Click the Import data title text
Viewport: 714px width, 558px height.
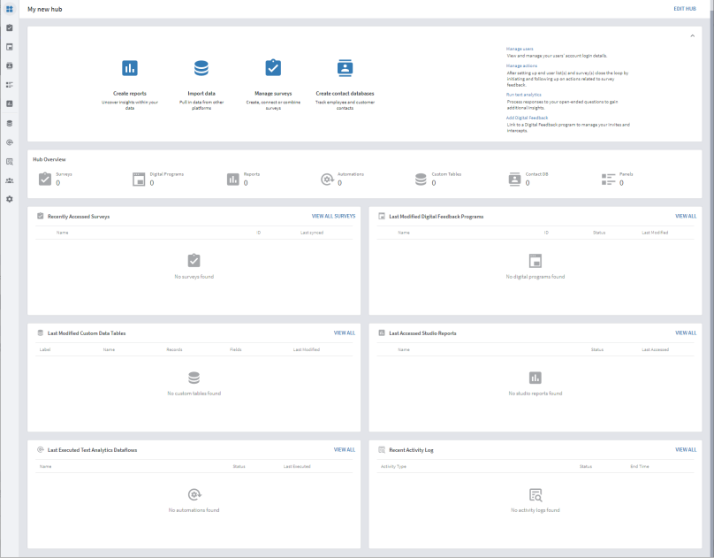pos(201,94)
